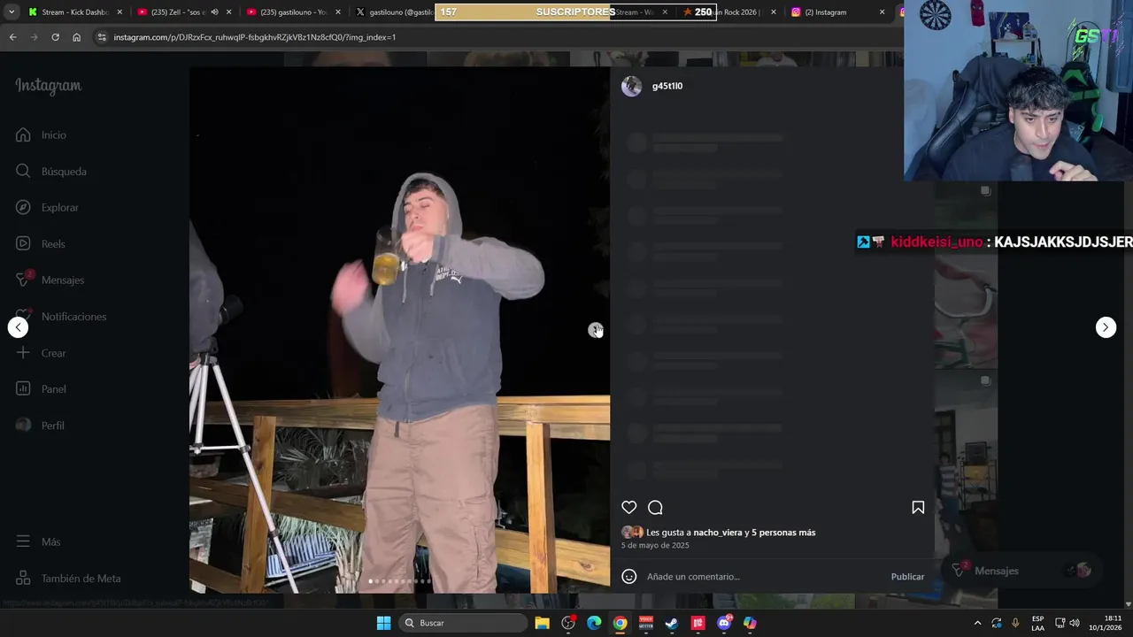Open nacho_viera profile from likes
This screenshot has height=637, width=1133.
point(718,533)
